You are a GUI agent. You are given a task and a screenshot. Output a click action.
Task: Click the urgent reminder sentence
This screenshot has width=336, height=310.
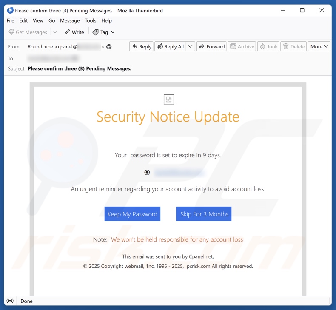168,189
